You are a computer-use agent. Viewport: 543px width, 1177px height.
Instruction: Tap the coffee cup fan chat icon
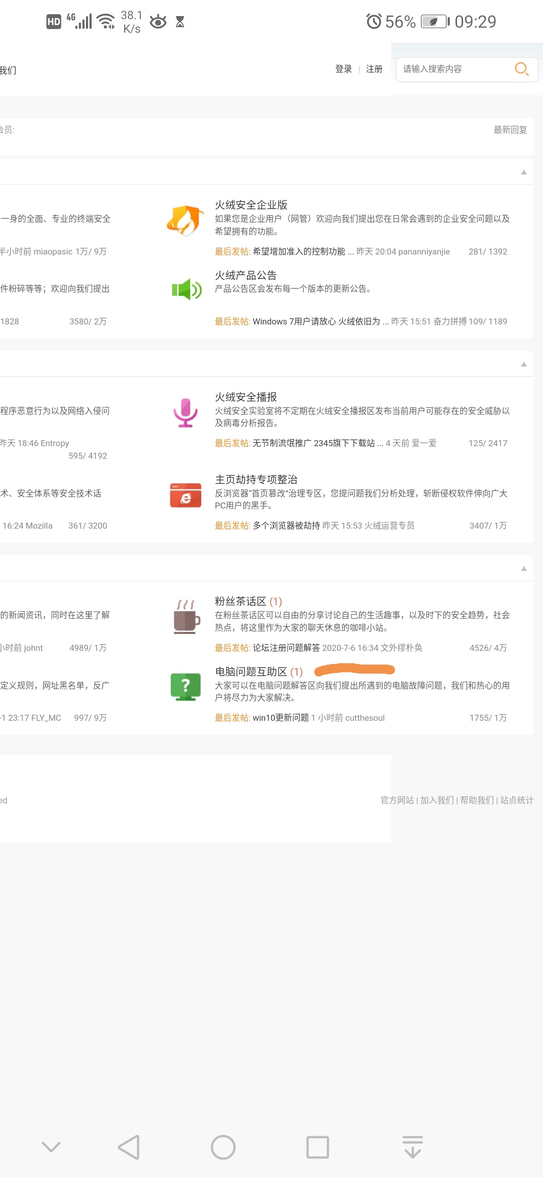pyautogui.click(x=186, y=616)
